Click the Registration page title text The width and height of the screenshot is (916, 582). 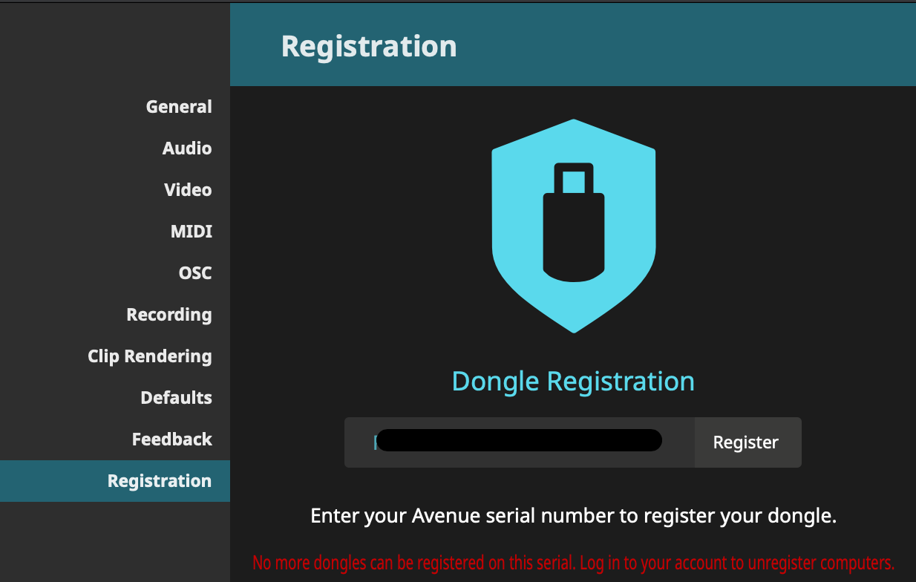369,46
